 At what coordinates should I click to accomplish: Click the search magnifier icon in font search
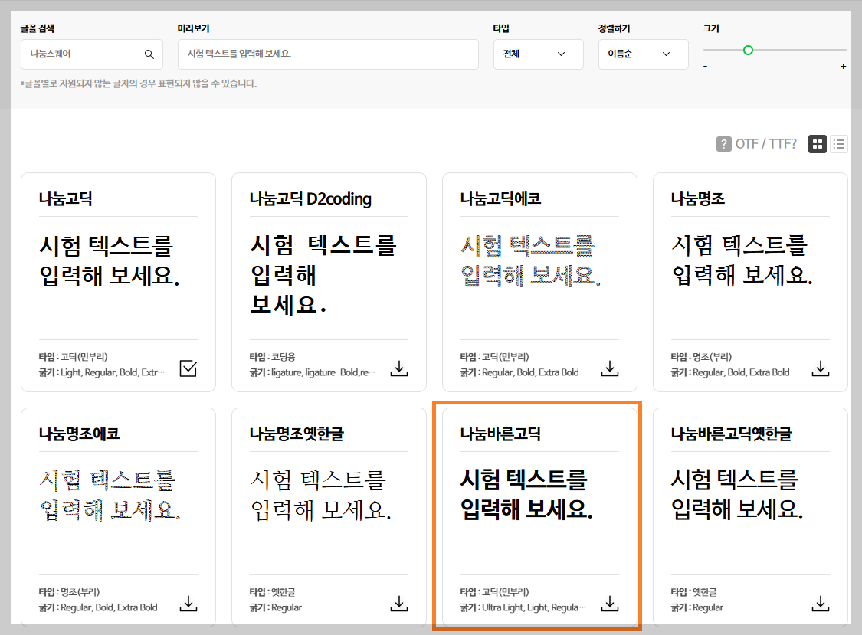click(x=149, y=54)
